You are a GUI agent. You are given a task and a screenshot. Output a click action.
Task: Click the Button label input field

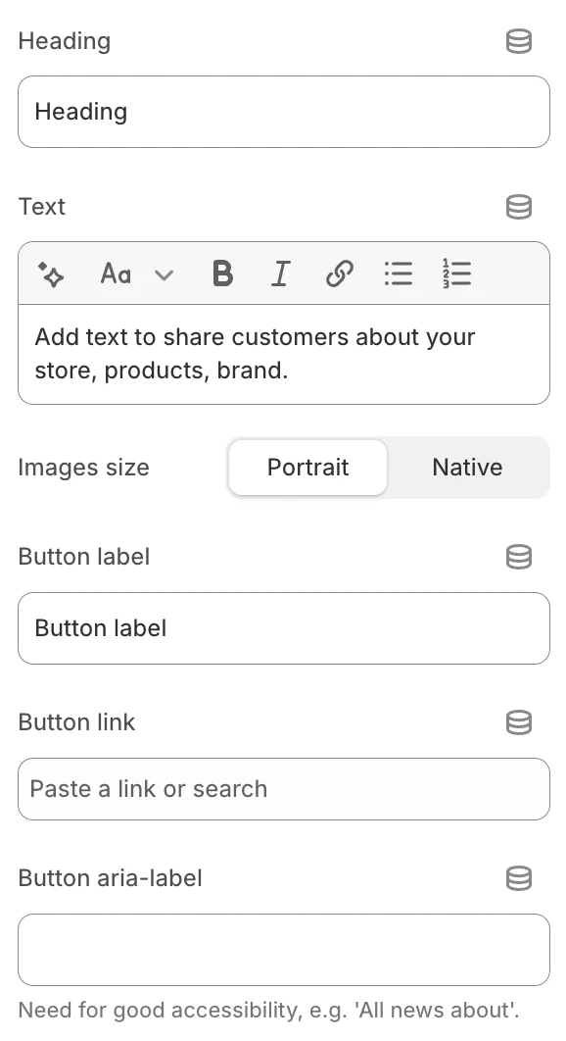284,628
